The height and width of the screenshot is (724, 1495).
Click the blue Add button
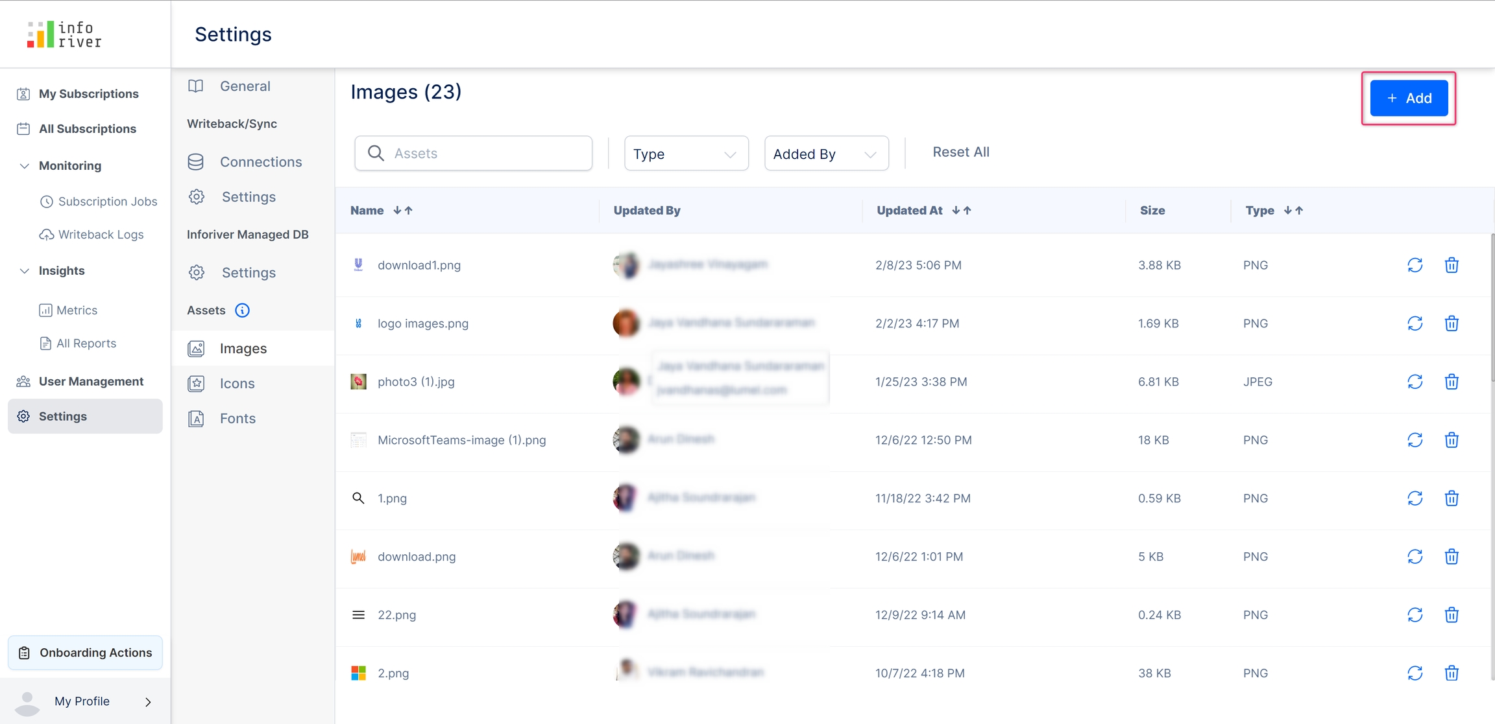coord(1409,99)
